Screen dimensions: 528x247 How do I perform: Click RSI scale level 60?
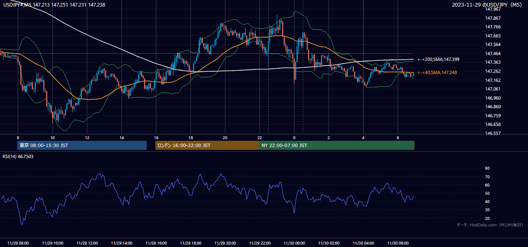(488, 185)
